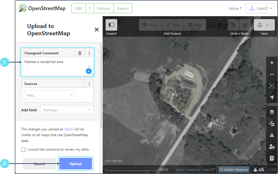The height and width of the screenshot is (174, 278).
Task: Click the Zoom Out minus button
Action: coord(272,74)
